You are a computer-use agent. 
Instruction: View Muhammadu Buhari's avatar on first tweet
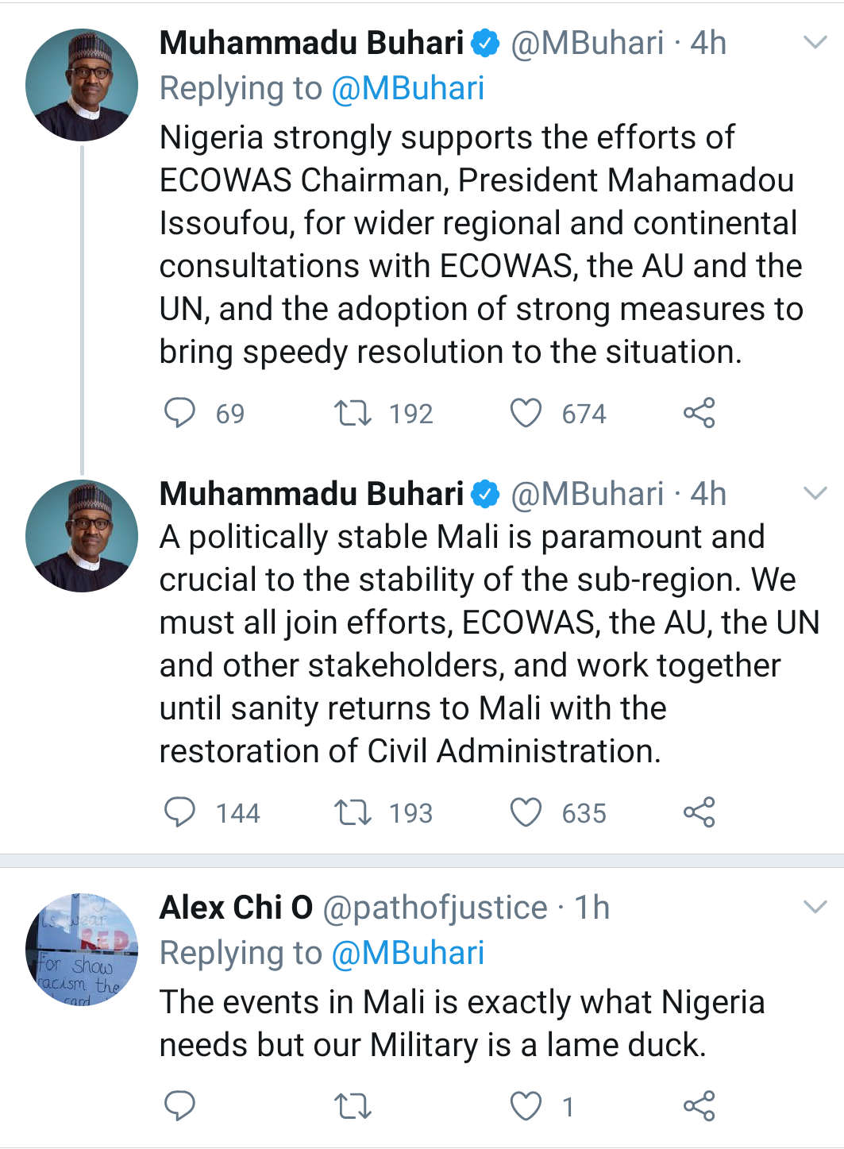[x=82, y=85]
